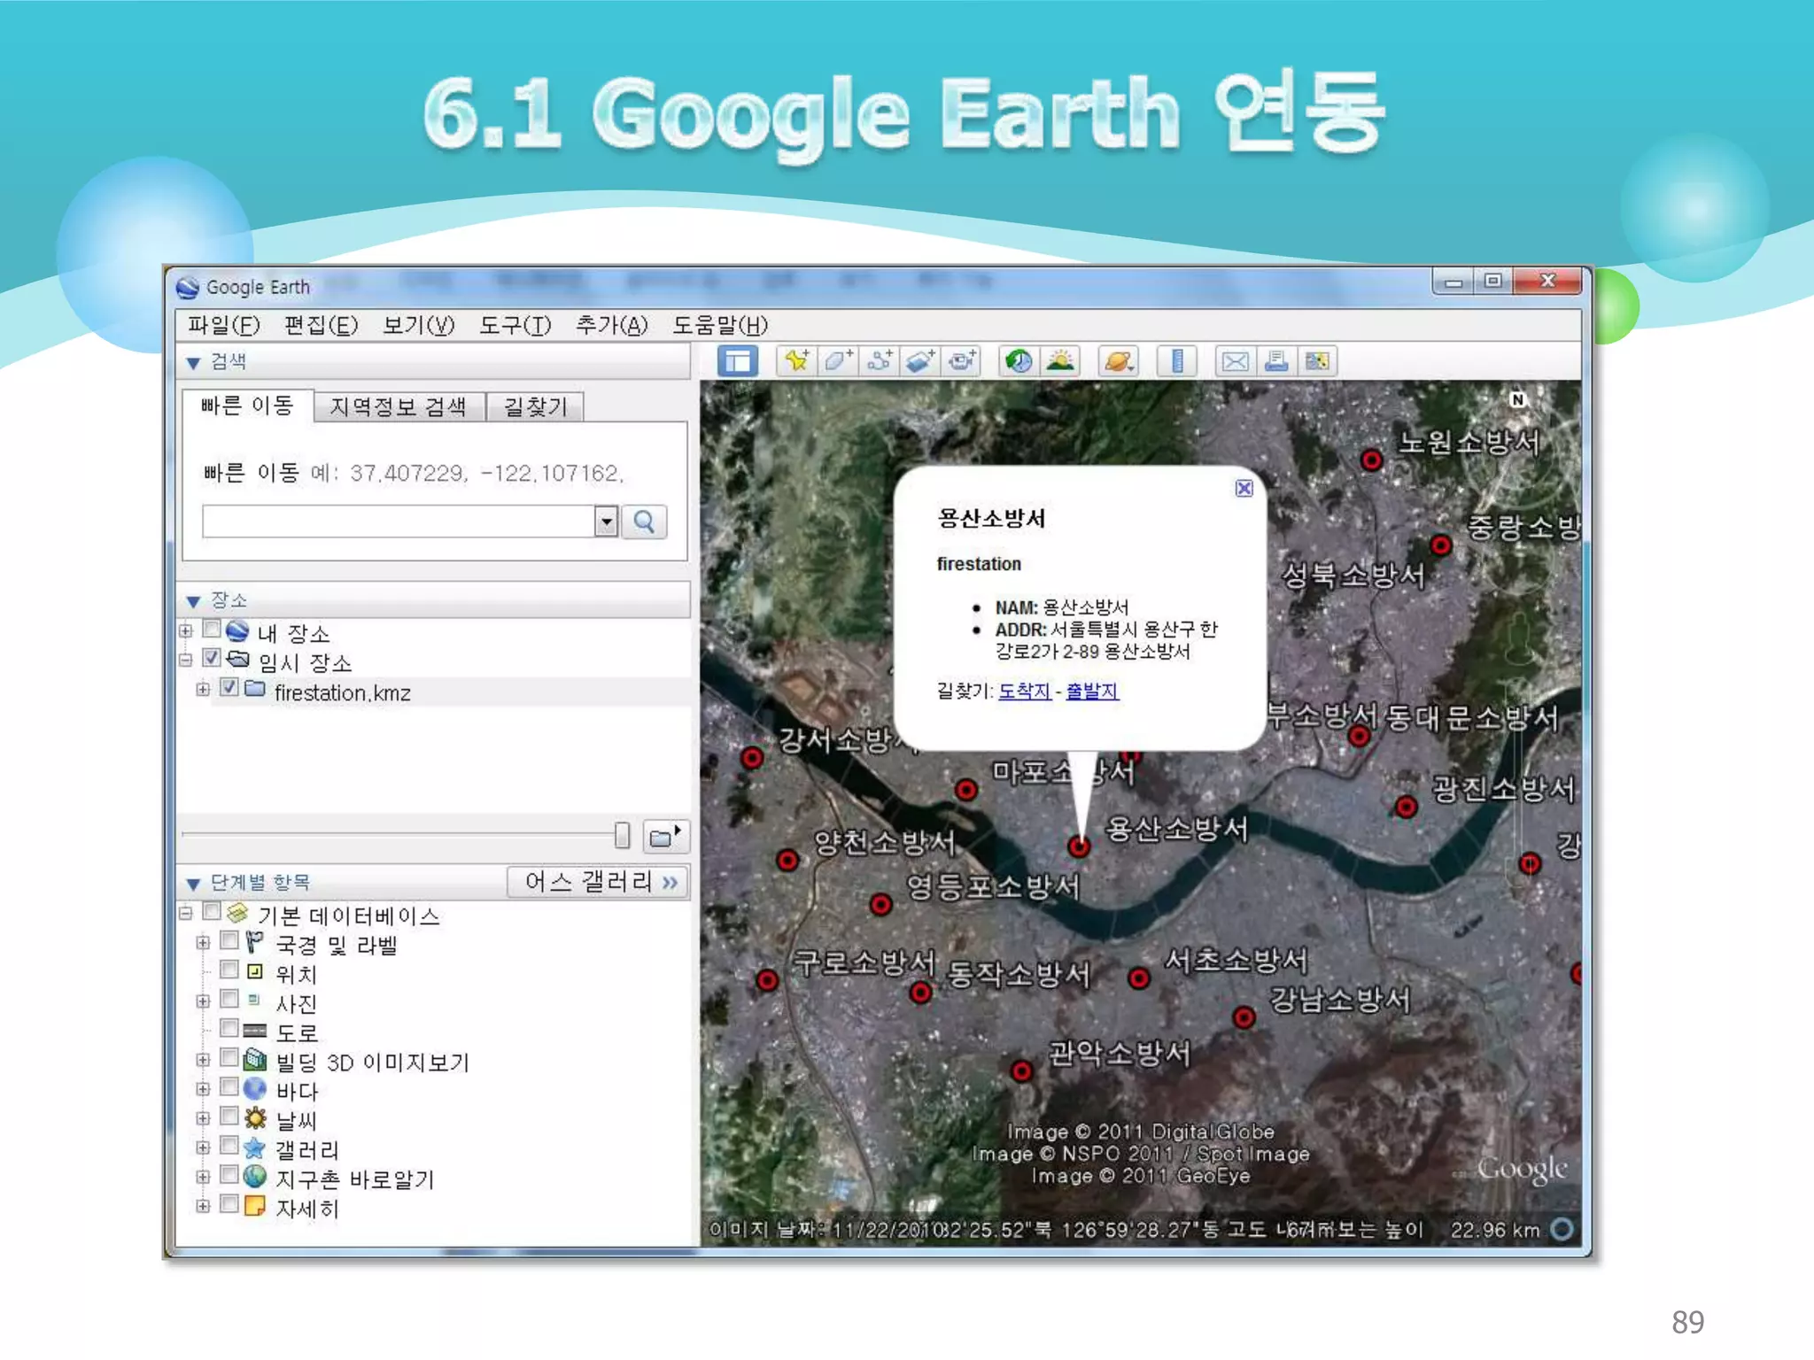Switch to the 길찾기 tab
The image size is (1814, 1360).
535,407
